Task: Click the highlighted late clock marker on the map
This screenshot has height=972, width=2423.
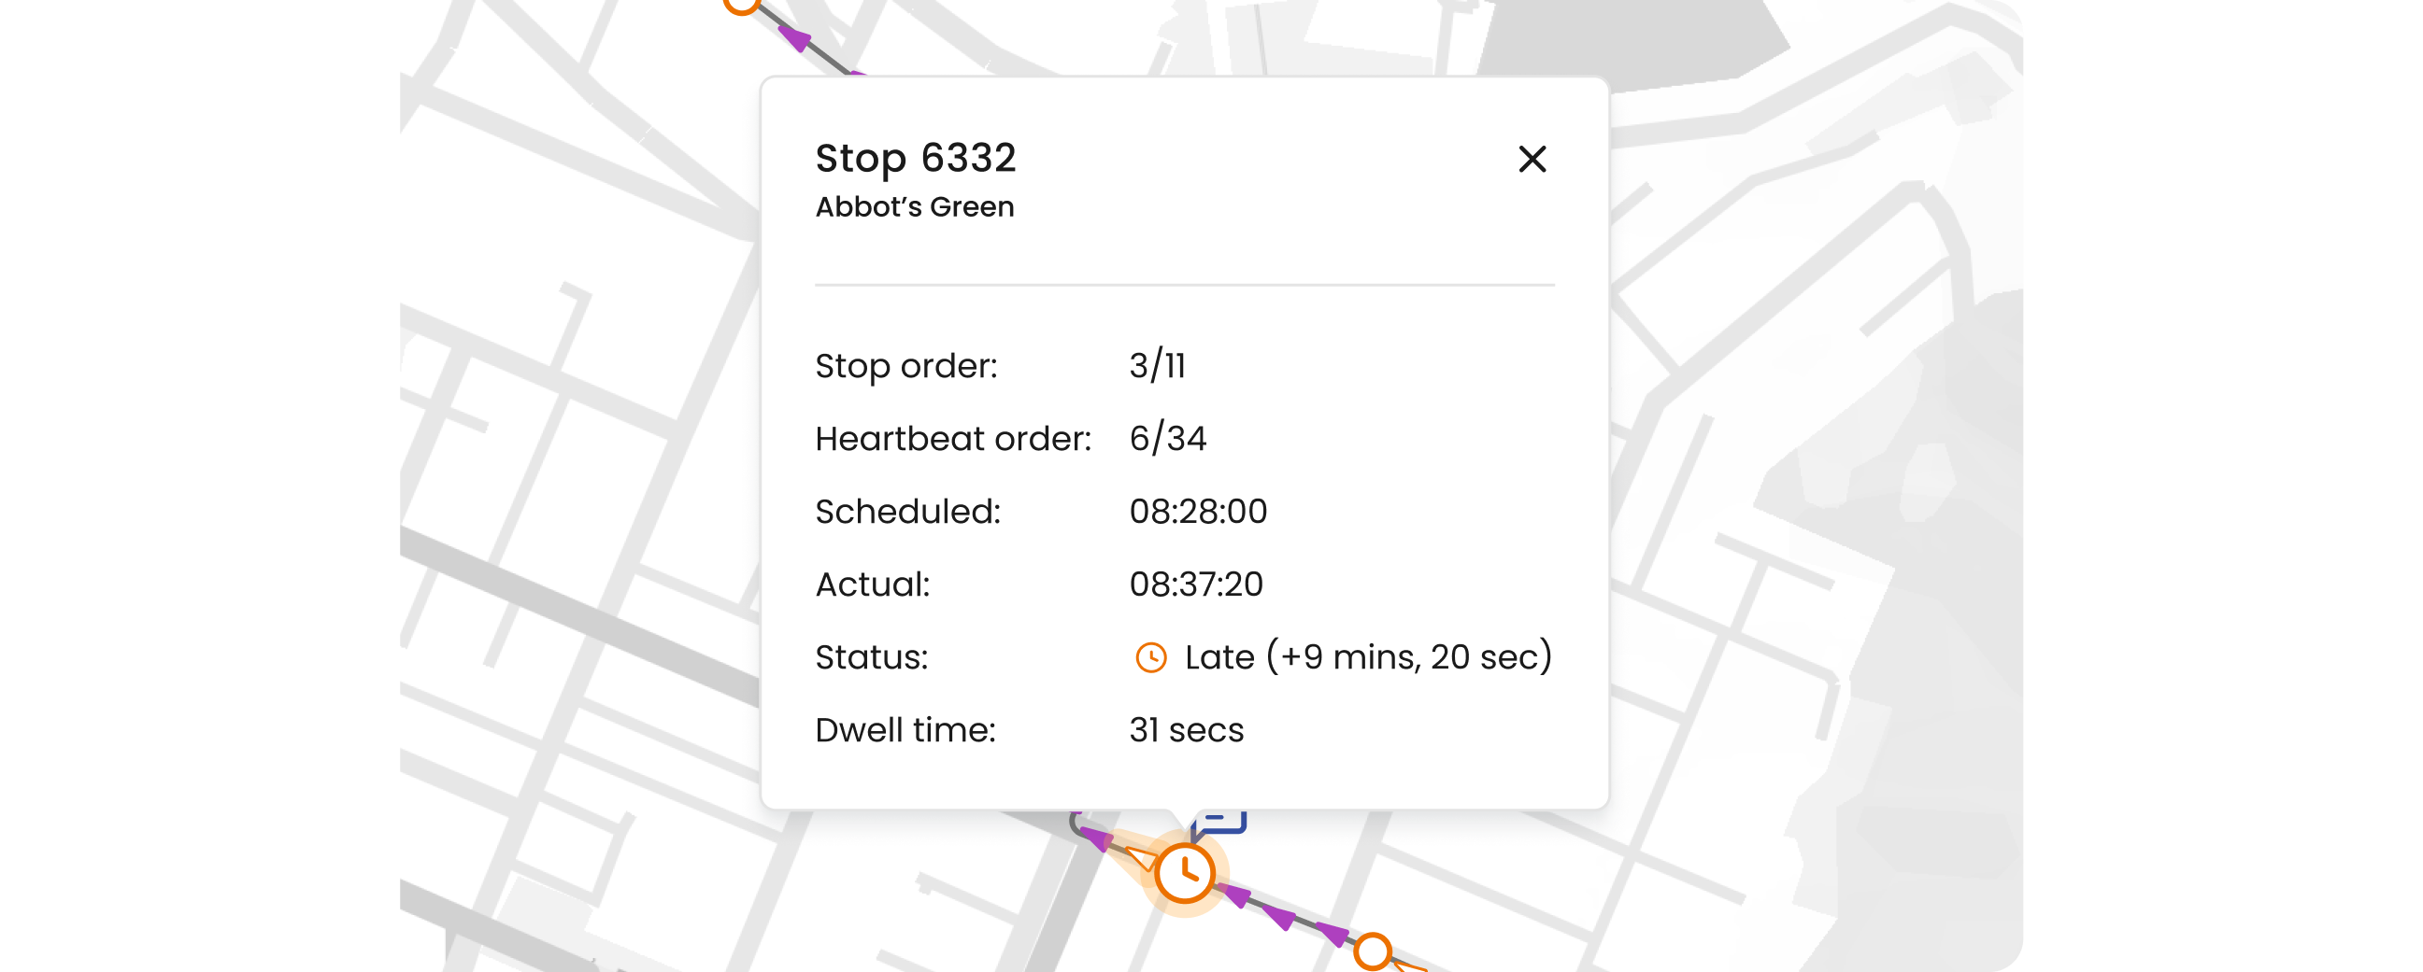Action: (x=1184, y=873)
